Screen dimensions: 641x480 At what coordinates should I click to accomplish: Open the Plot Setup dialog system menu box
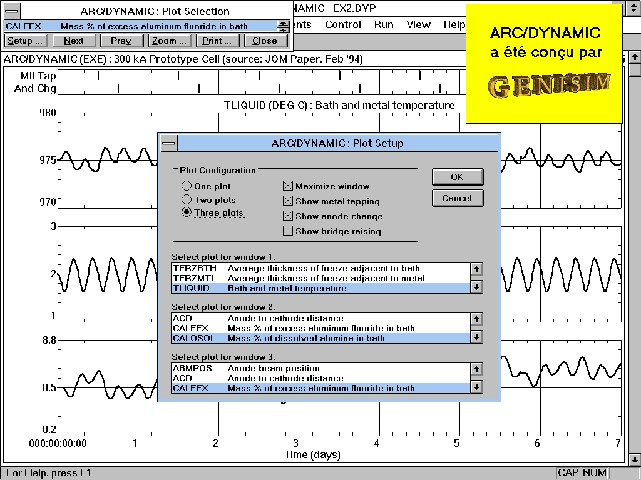169,143
